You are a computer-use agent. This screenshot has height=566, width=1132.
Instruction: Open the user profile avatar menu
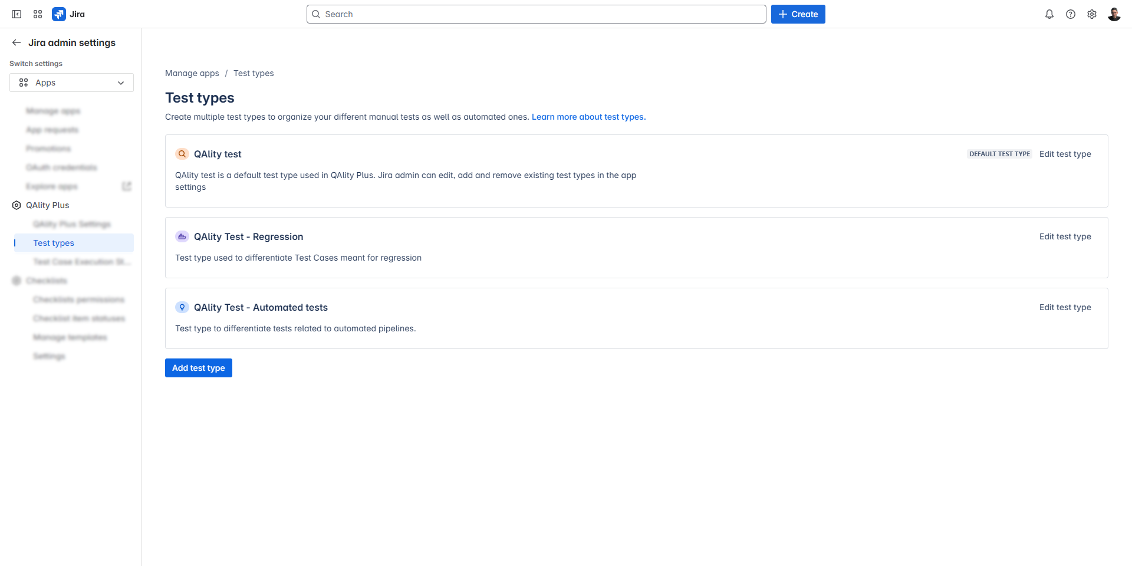tap(1114, 14)
